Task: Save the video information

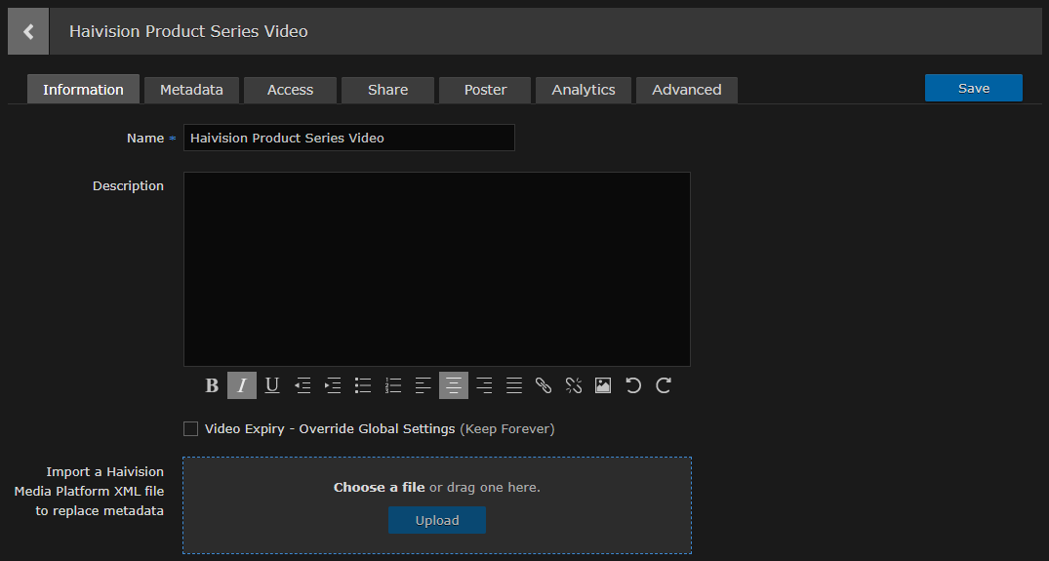Action: [x=973, y=88]
